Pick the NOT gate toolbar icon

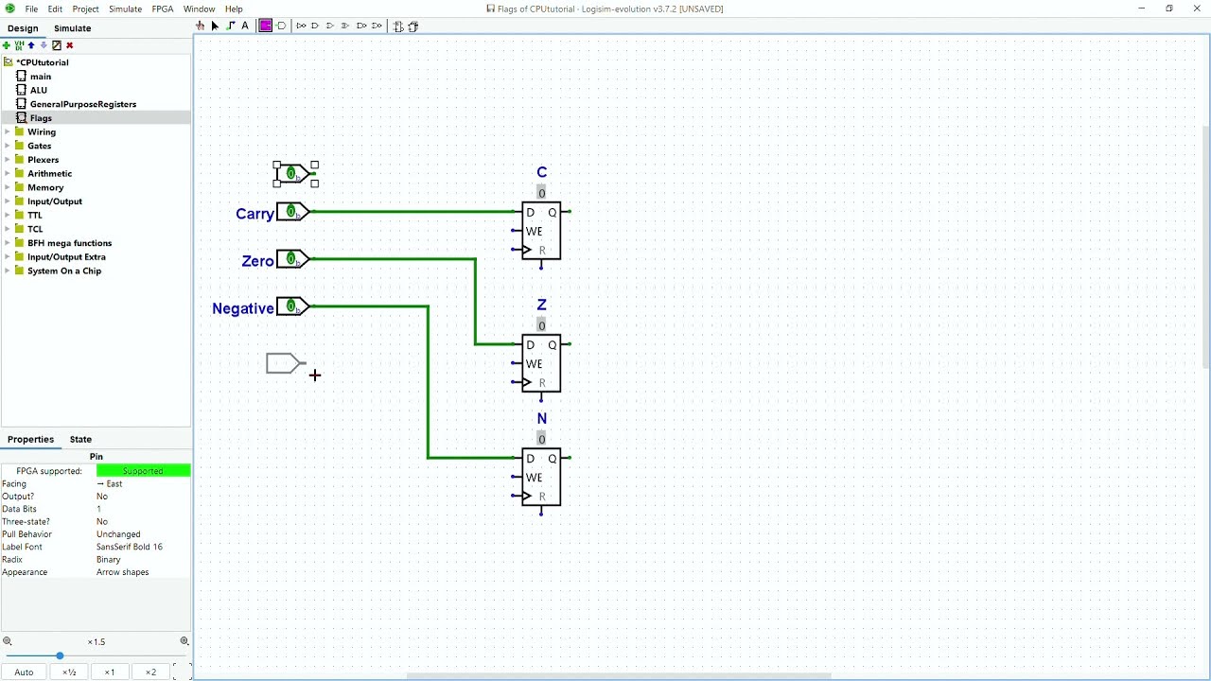coord(301,26)
